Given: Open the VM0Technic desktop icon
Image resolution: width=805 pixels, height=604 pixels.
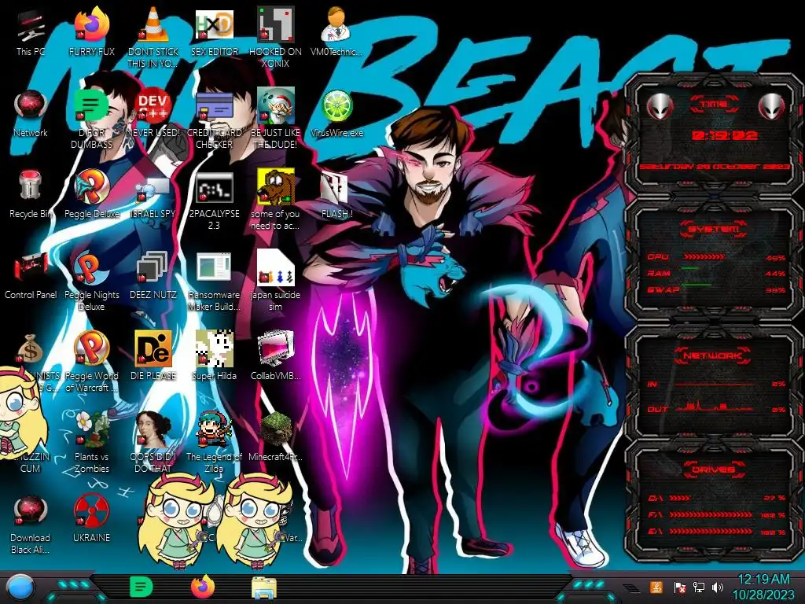Looking at the screenshot, I should (336, 24).
